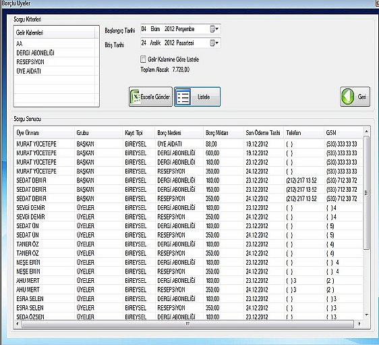Screen dimensions: 379x345
Task: Click the list icon on Listele button
Action: (183, 97)
